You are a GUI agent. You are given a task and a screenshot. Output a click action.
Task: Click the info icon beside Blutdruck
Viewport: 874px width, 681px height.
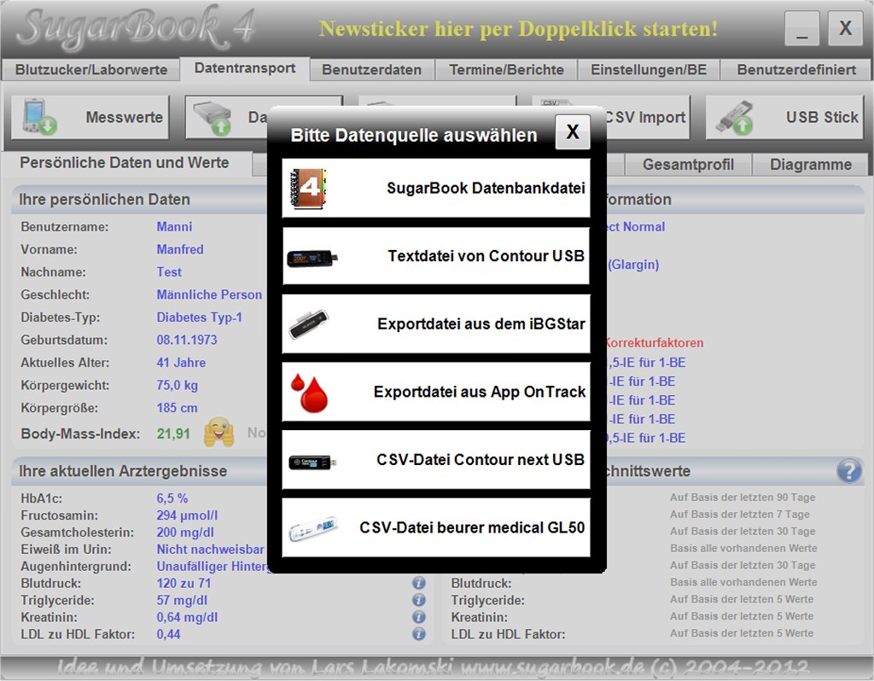point(418,583)
